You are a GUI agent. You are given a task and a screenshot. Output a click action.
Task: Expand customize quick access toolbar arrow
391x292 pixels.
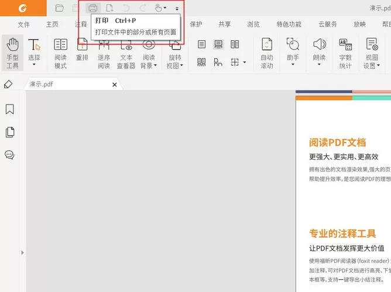click(177, 9)
